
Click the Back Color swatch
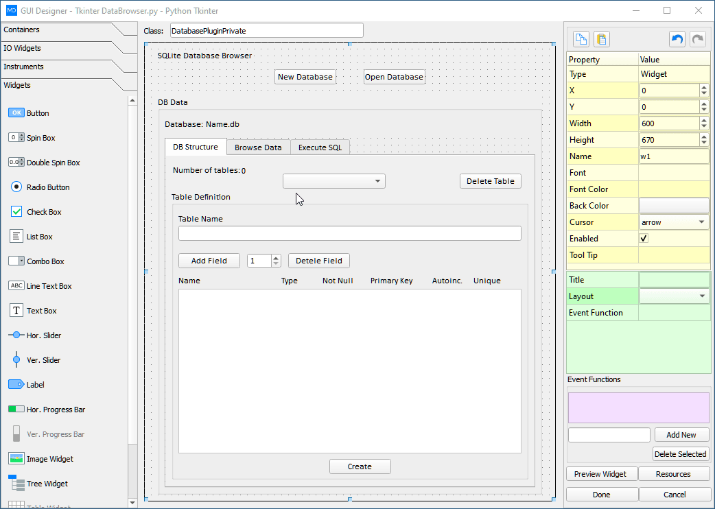tap(673, 205)
